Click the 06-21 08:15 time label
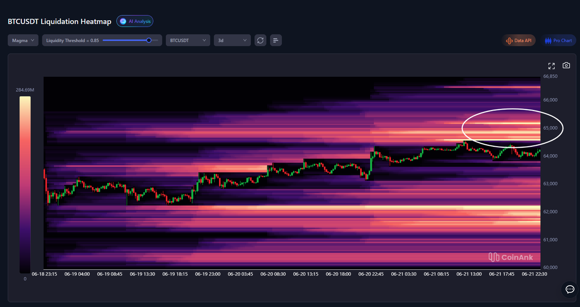This screenshot has height=307, width=580. pyautogui.click(x=436, y=274)
